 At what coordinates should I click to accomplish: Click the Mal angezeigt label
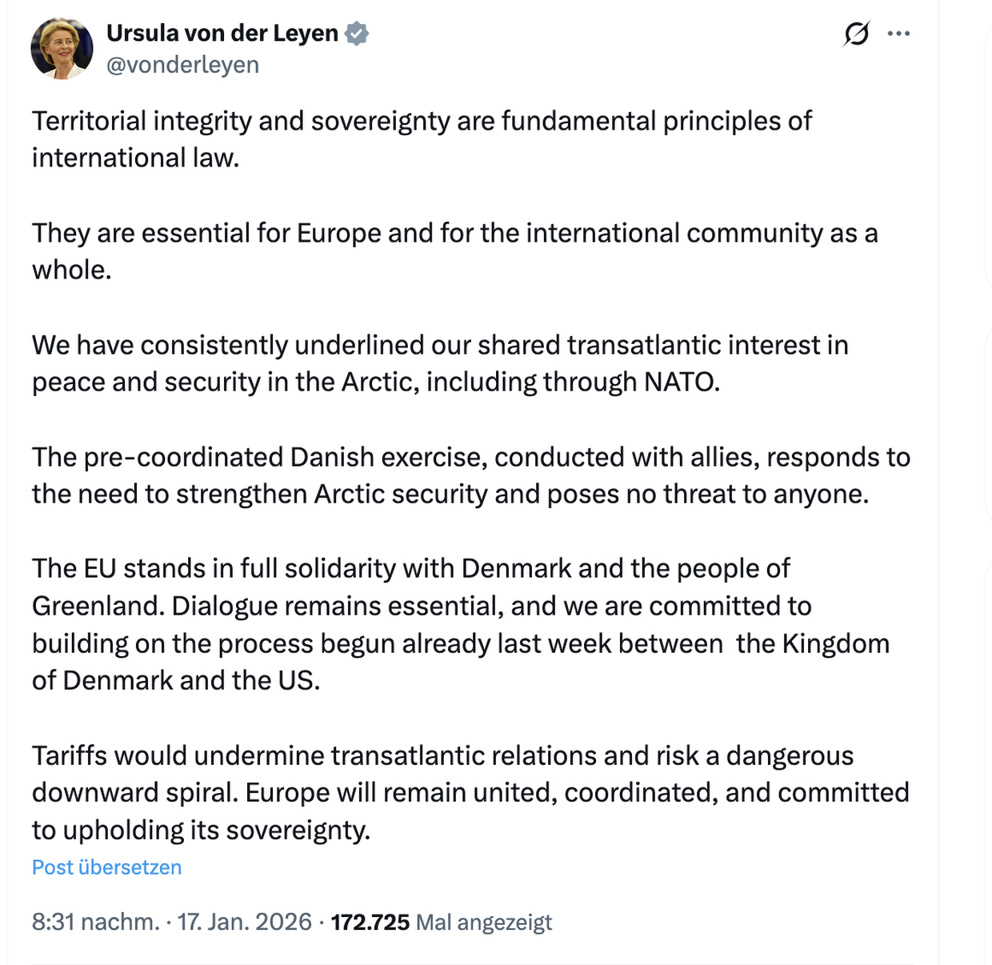(x=484, y=923)
